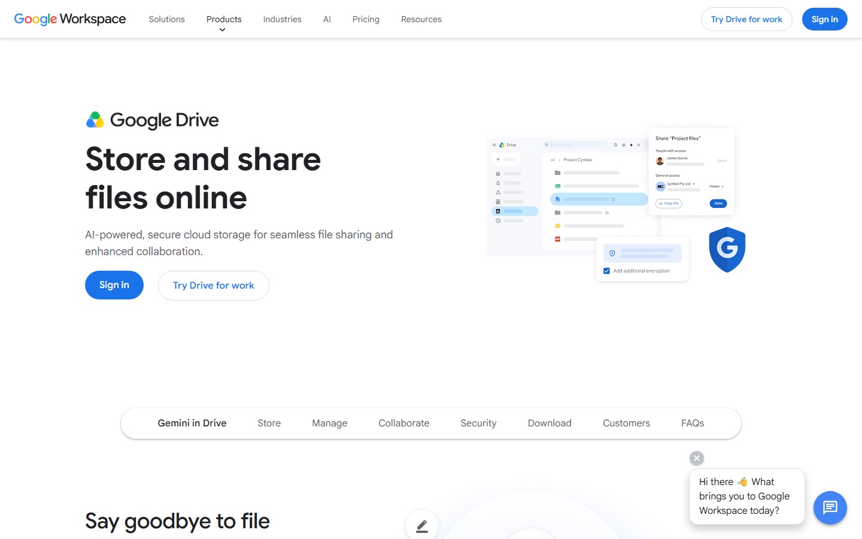
Task: Click the Say goodbye to file heading
Action: [177, 521]
